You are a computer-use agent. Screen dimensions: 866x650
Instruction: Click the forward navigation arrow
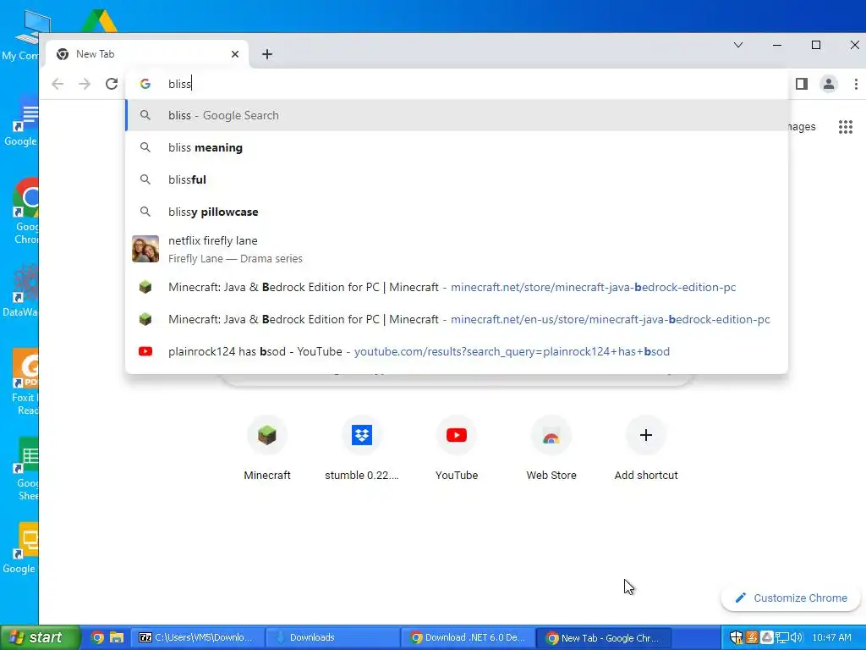coord(85,84)
